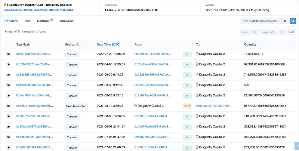Viewport: 299px width, 151px height.
Task: Open sender 0x1a877ba2dd2547a6b2 in 9:37:18 row
Action: [x=153, y=95]
